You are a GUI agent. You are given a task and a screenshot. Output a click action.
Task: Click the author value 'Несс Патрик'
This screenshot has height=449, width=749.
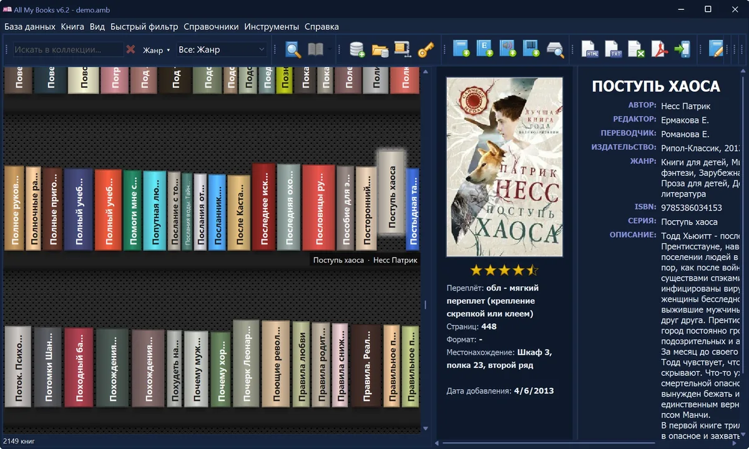pyautogui.click(x=685, y=106)
